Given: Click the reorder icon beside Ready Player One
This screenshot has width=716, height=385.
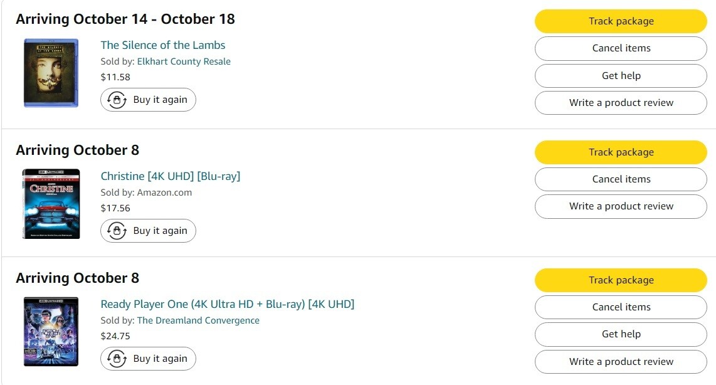Looking at the screenshot, I should coord(117,359).
